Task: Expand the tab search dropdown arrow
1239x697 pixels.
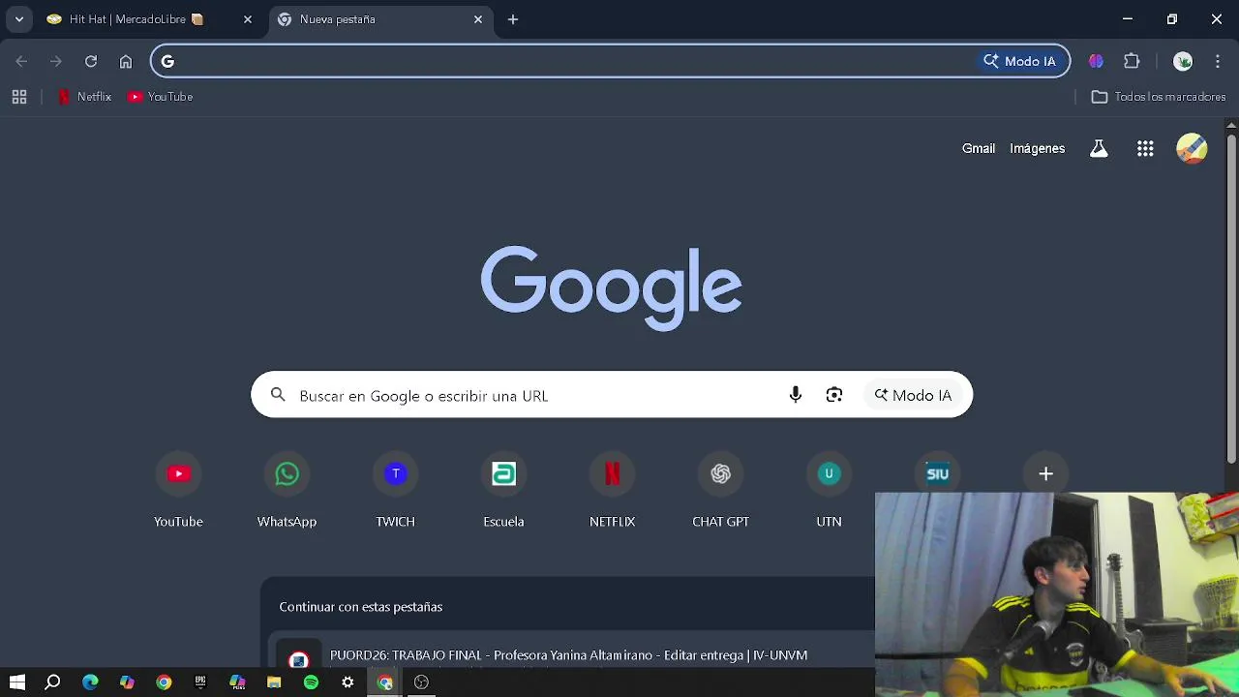Action: click(19, 19)
